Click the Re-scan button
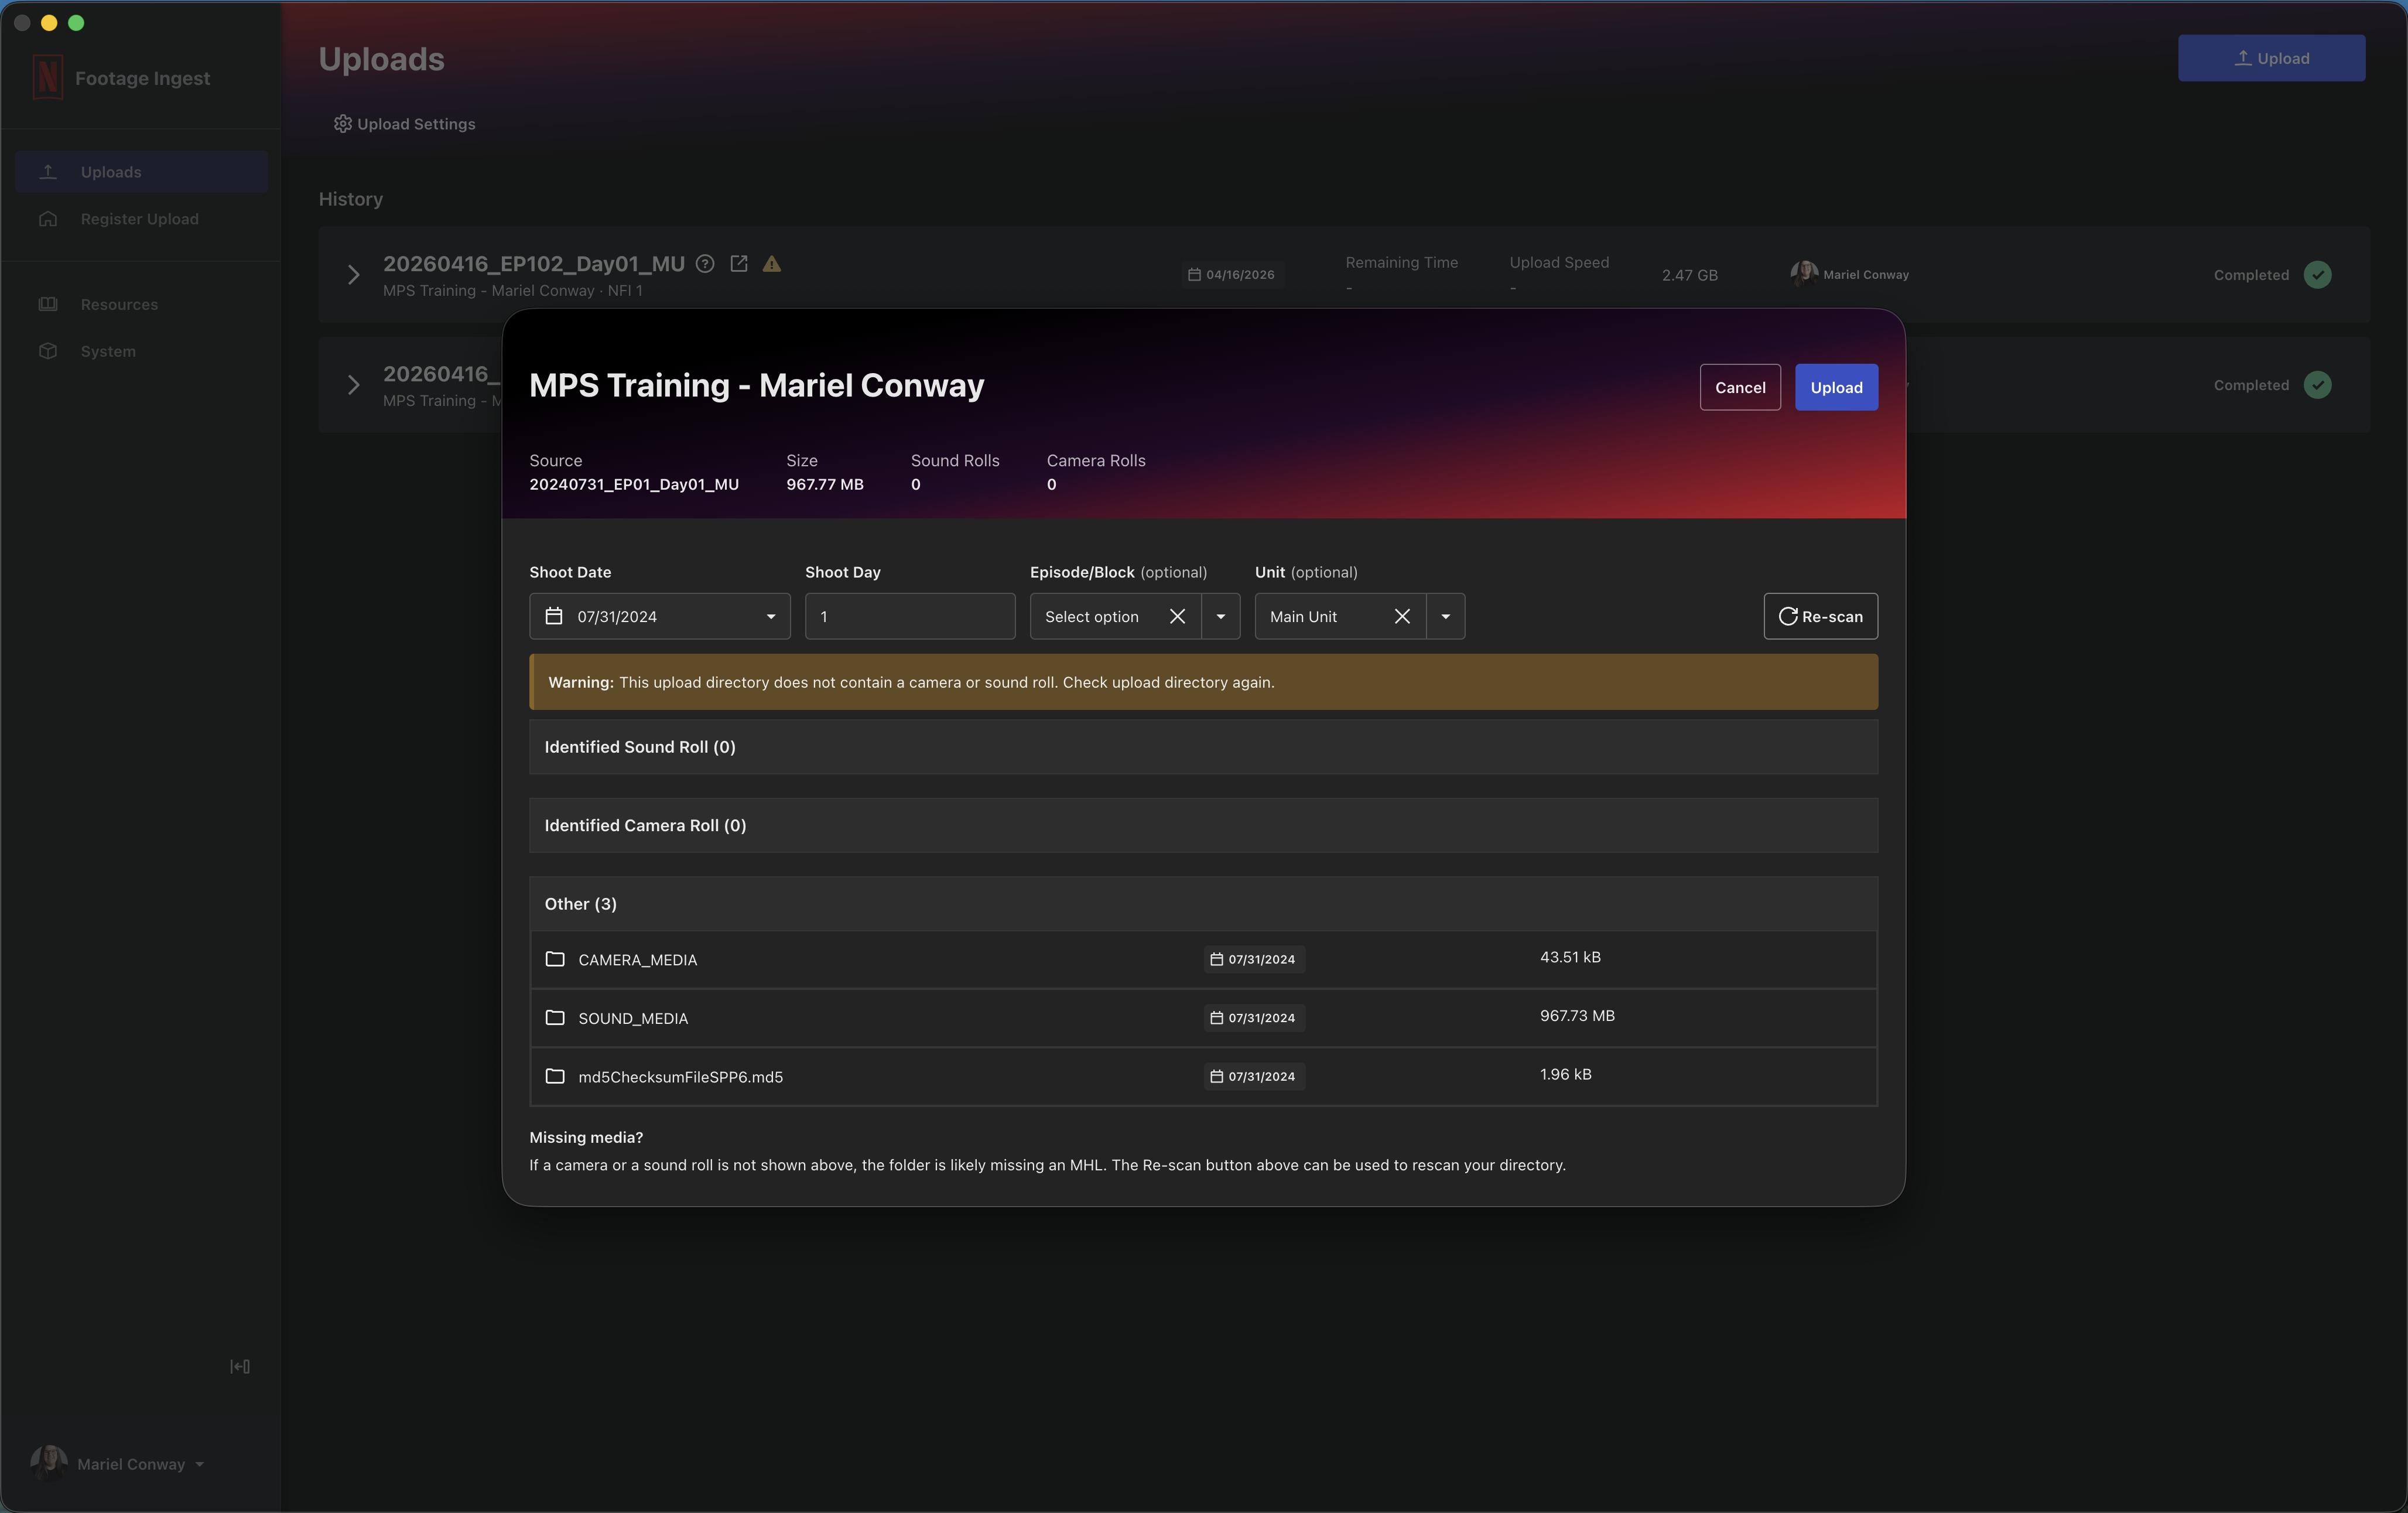The width and height of the screenshot is (2408, 1513). pyautogui.click(x=1820, y=616)
